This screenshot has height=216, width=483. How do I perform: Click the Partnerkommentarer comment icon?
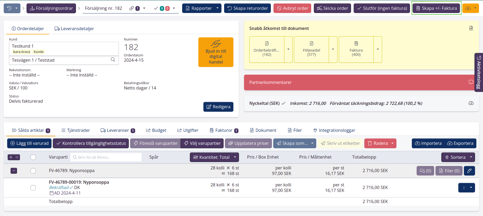[471, 82]
